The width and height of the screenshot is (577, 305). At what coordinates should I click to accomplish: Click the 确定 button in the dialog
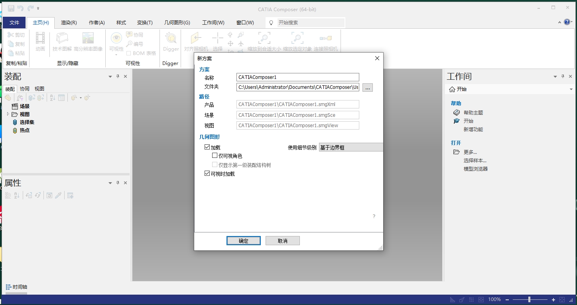pyautogui.click(x=243, y=240)
